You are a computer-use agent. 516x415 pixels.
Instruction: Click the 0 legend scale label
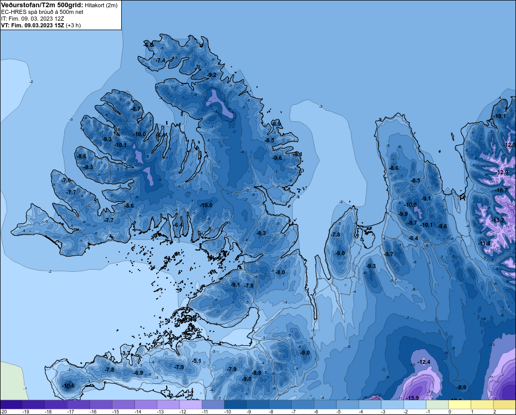click(450, 412)
